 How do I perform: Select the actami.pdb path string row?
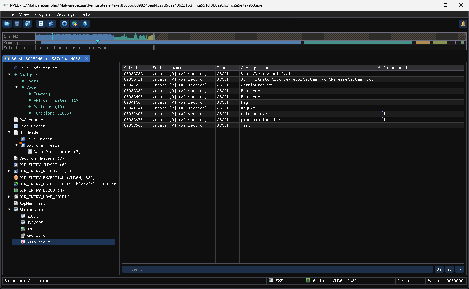[x=293, y=79]
